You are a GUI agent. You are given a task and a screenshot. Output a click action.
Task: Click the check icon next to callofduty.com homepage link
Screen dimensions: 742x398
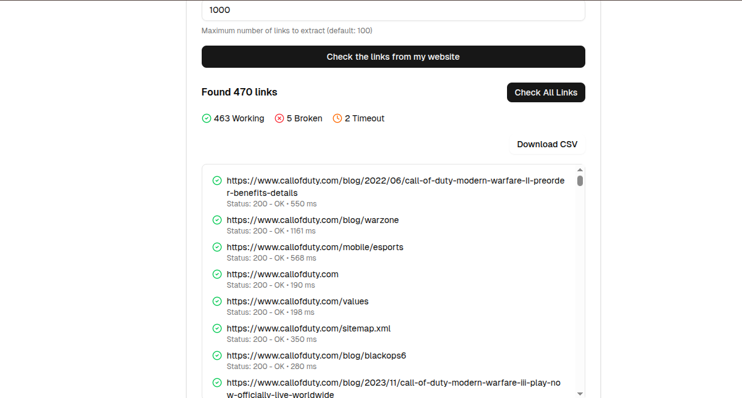tap(217, 274)
